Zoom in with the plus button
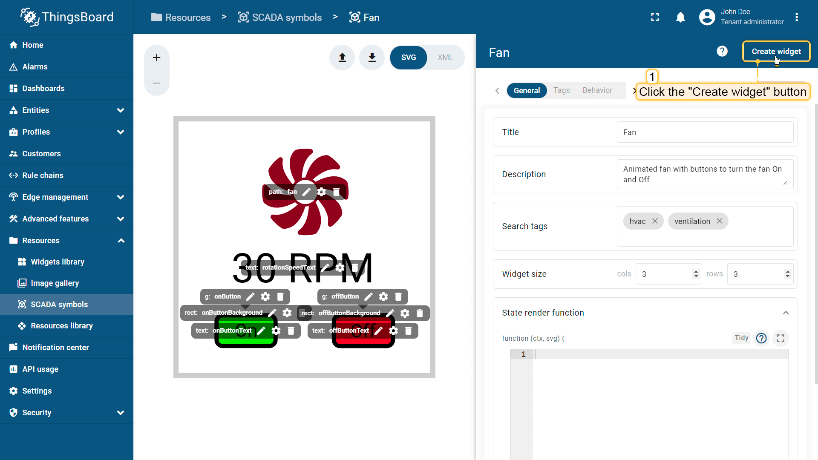The height and width of the screenshot is (460, 818). coord(156,57)
